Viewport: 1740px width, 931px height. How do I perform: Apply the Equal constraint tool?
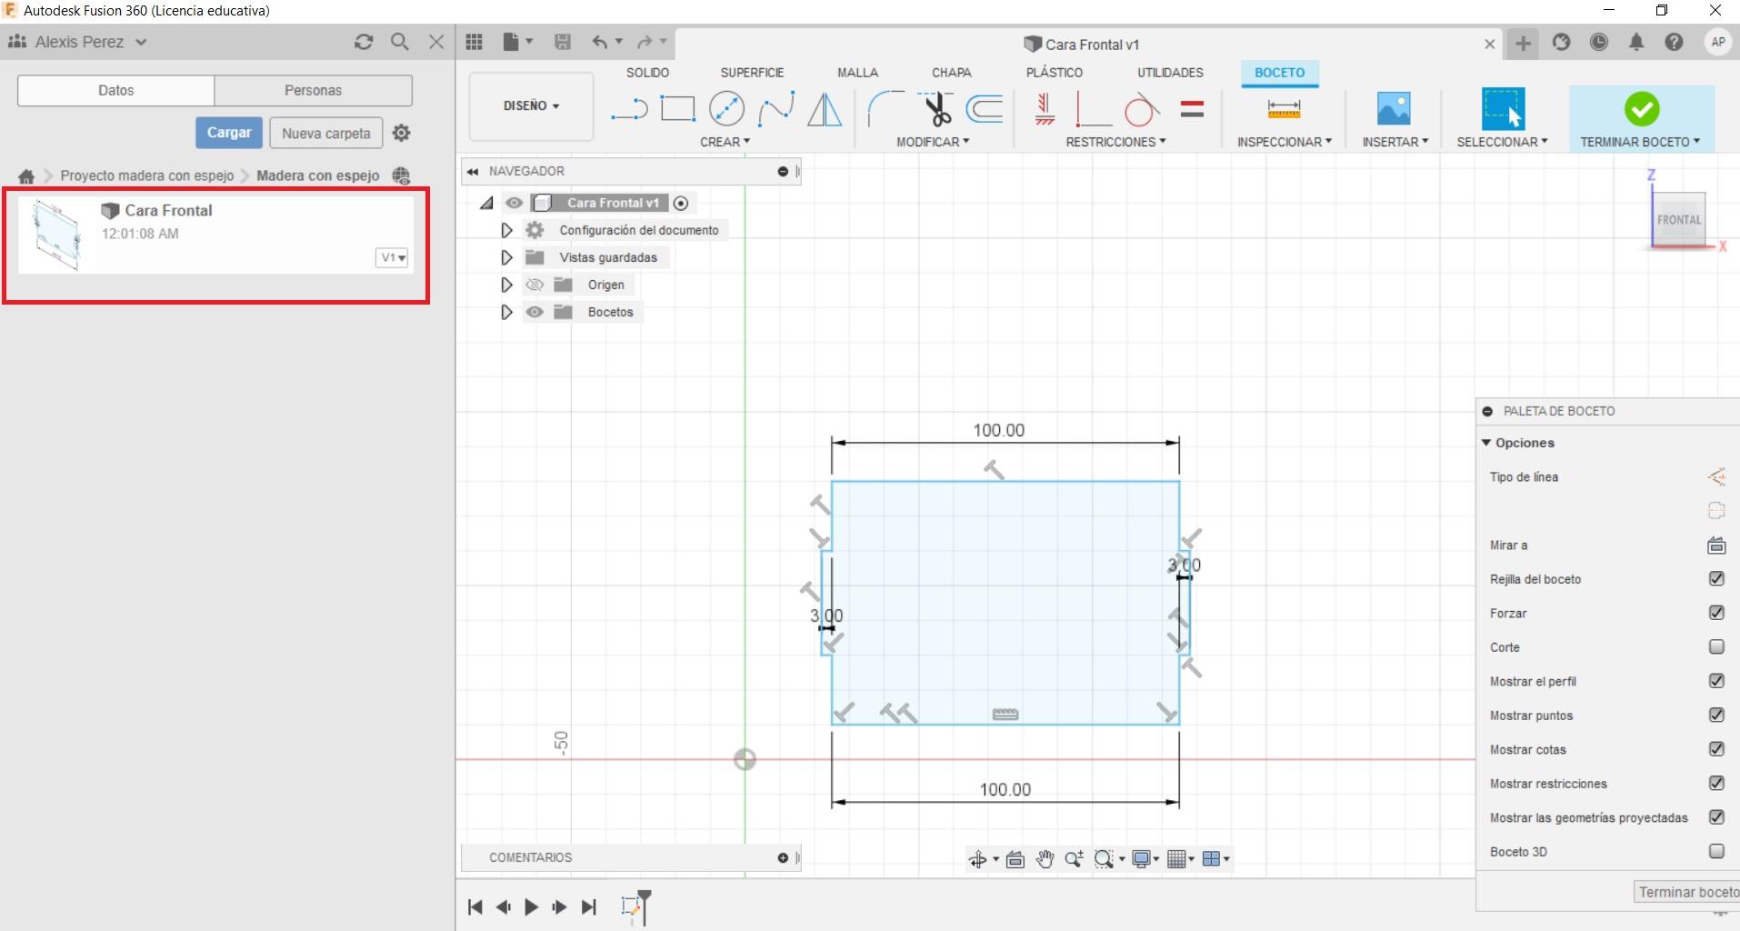coord(1192,110)
